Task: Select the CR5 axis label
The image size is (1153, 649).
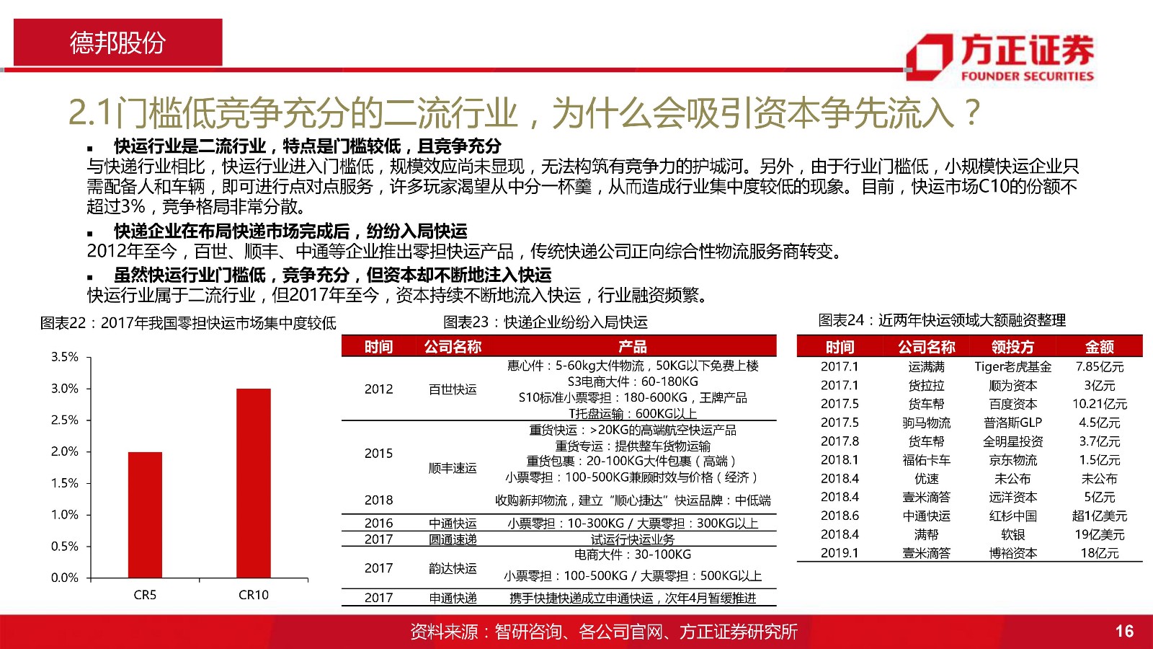Action: [145, 595]
